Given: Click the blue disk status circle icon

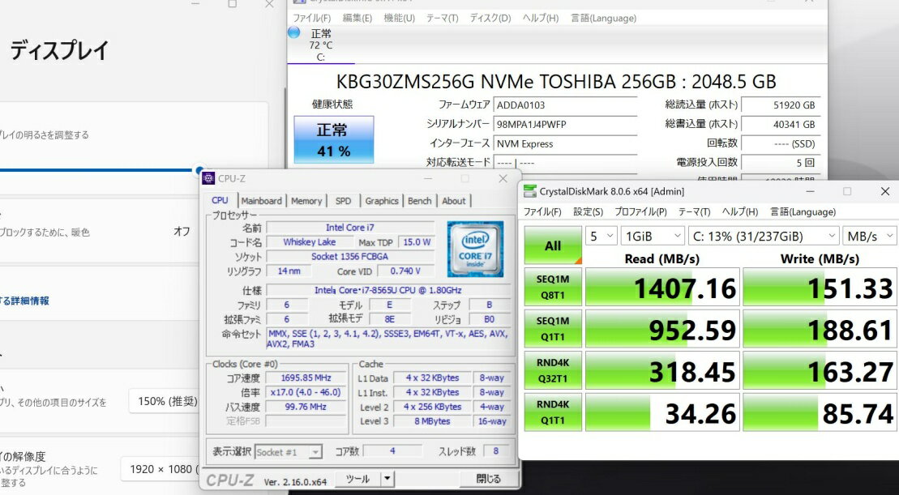Looking at the screenshot, I should click(293, 32).
